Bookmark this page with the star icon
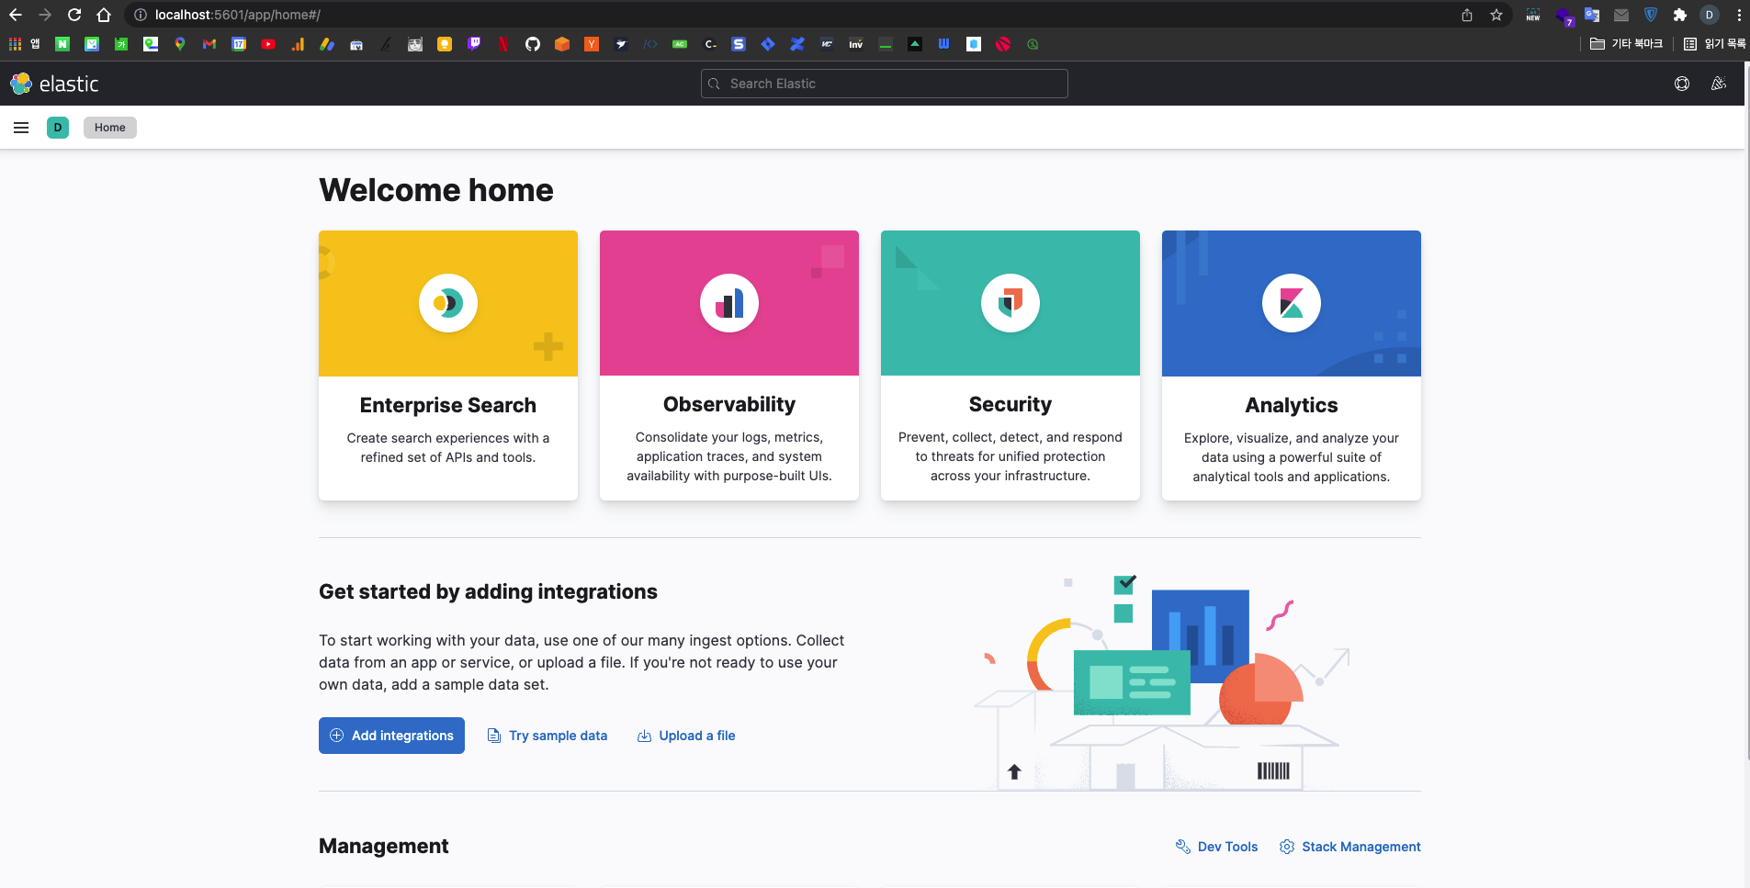 pos(1496,15)
